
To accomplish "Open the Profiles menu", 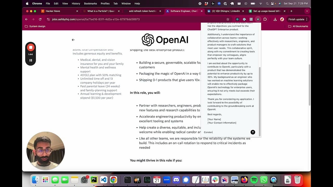I will tap(105, 4).
